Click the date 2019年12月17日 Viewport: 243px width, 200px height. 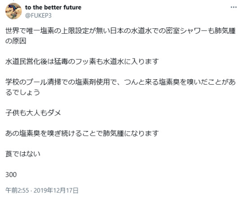(56, 191)
